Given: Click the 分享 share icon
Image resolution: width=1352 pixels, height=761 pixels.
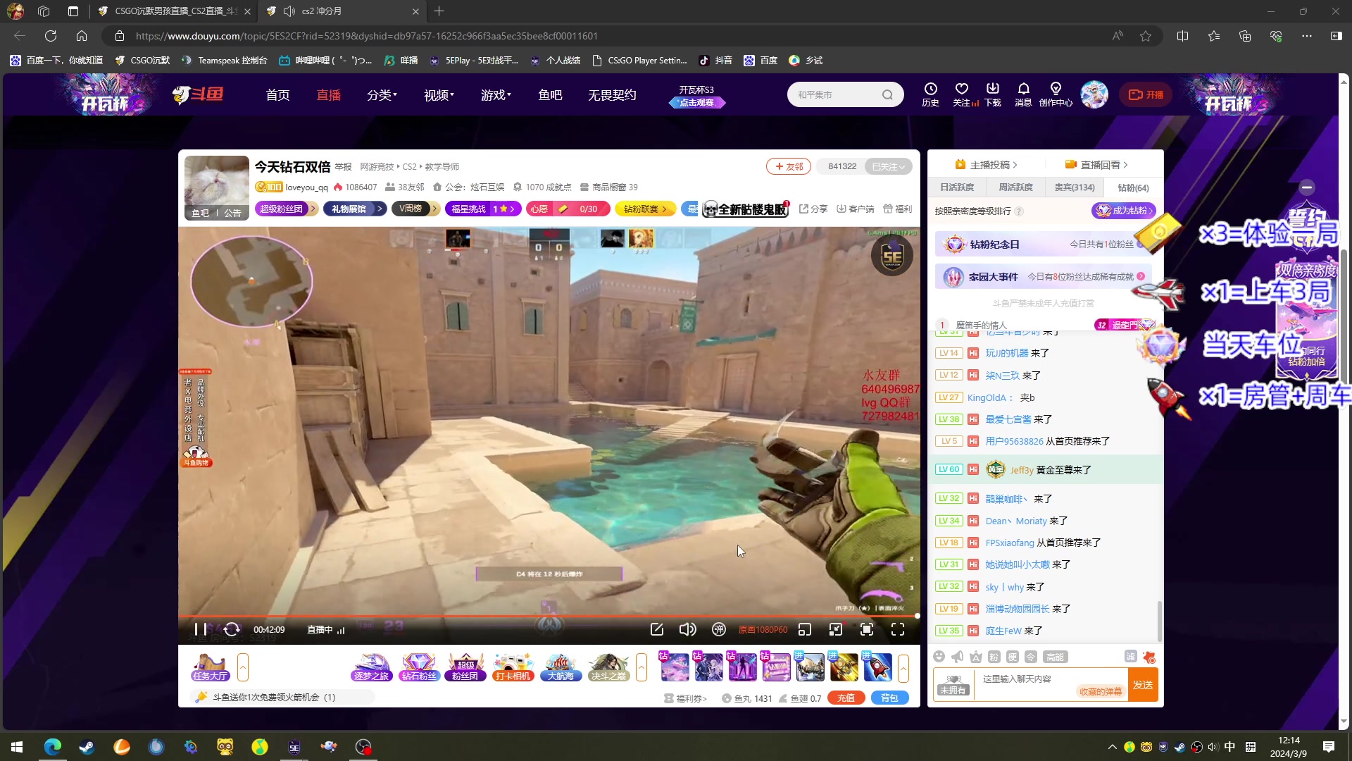Looking at the screenshot, I should (813, 209).
